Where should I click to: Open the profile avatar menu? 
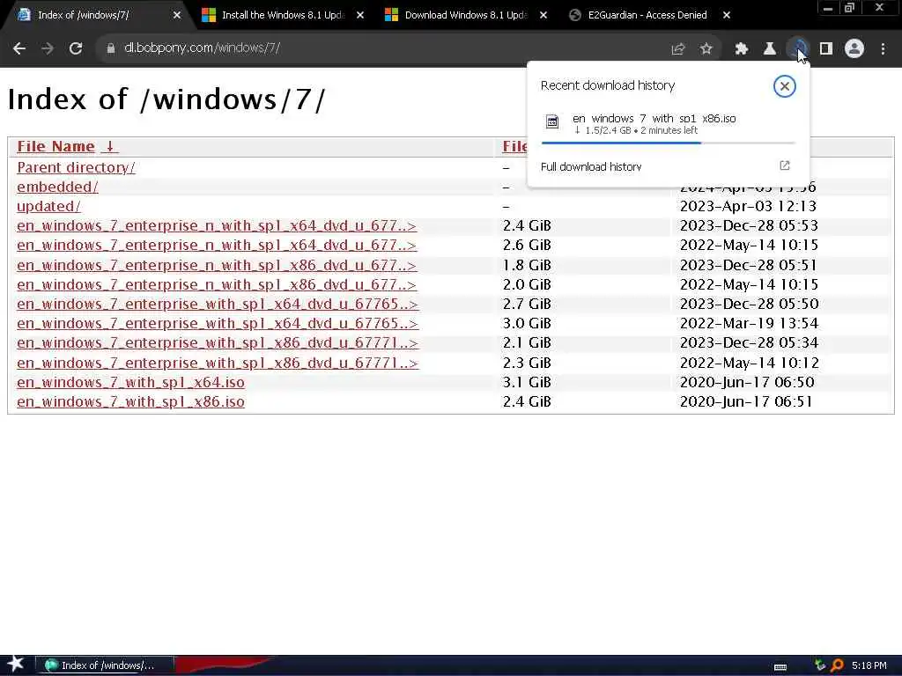click(854, 49)
